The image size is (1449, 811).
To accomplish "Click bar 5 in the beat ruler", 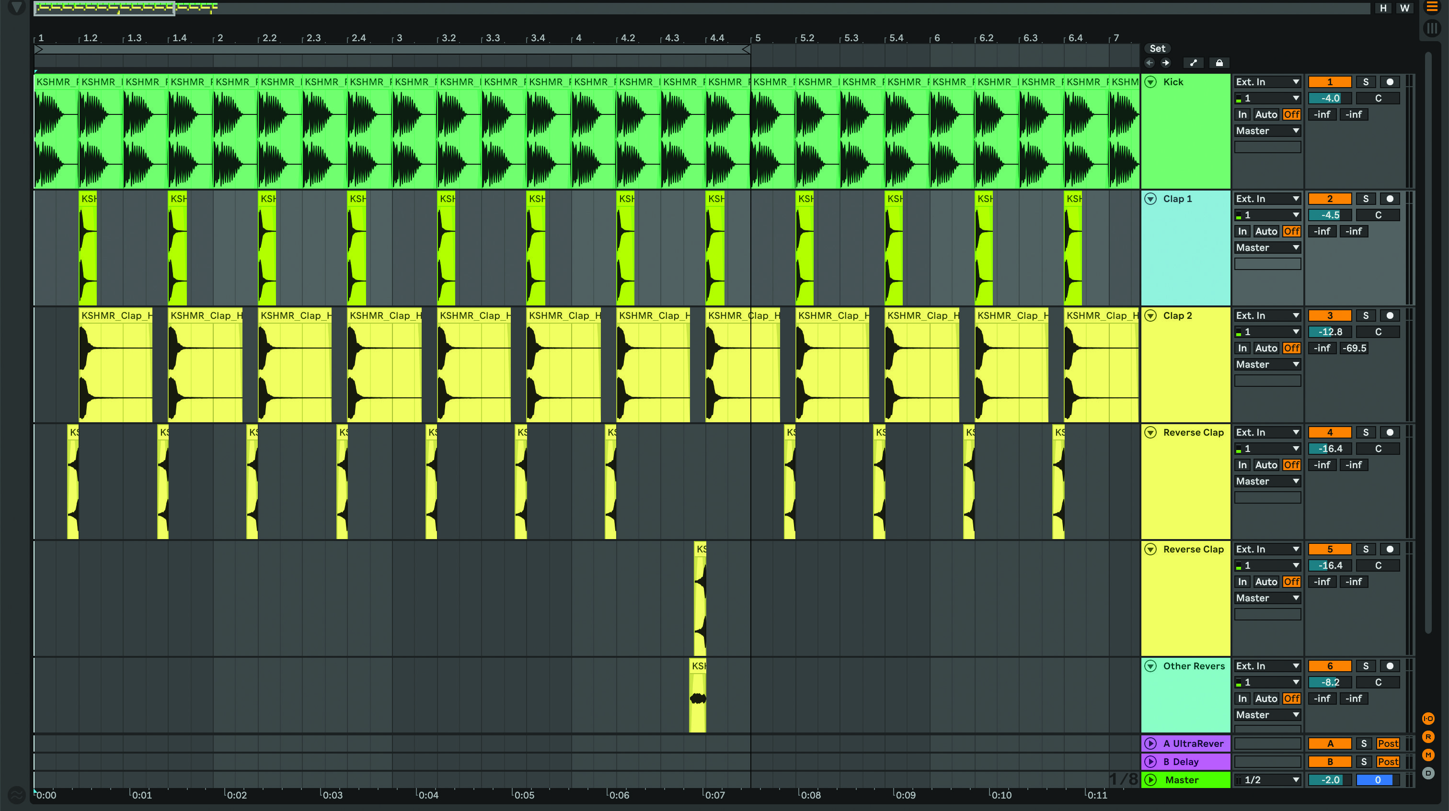I will coord(758,38).
